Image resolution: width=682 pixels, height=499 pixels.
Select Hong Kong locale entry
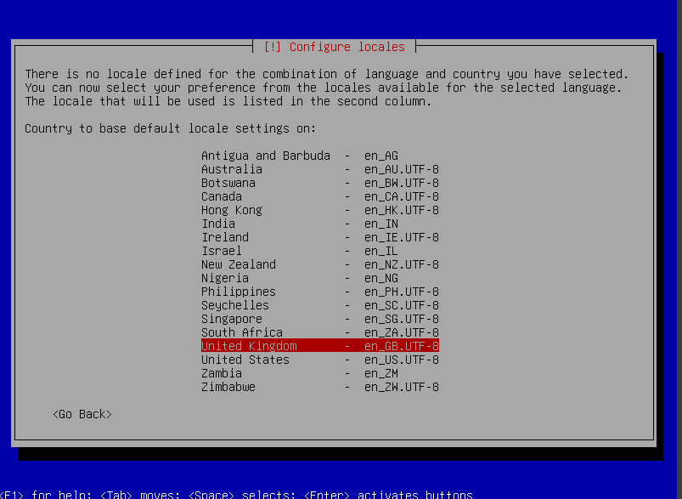click(319, 210)
